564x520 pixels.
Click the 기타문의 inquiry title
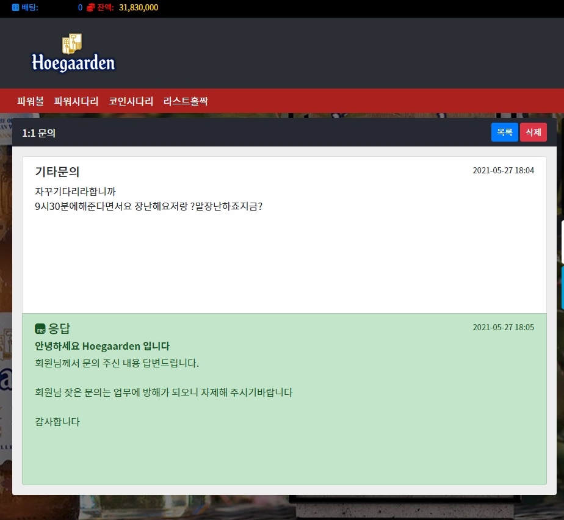57,172
